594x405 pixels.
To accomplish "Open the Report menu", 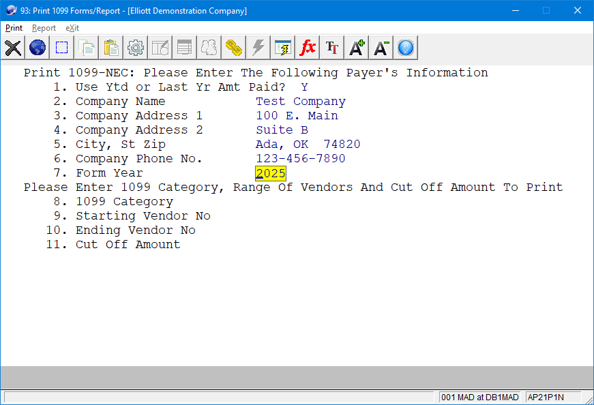I will click(44, 28).
